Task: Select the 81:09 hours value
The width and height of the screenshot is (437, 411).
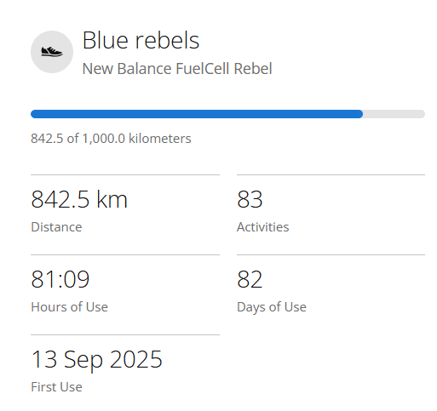Action: point(60,279)
